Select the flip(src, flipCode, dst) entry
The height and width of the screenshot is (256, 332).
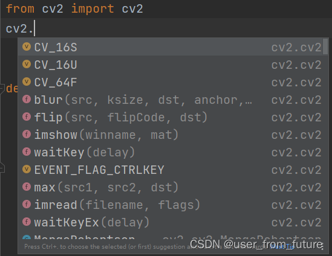[171, 117]
